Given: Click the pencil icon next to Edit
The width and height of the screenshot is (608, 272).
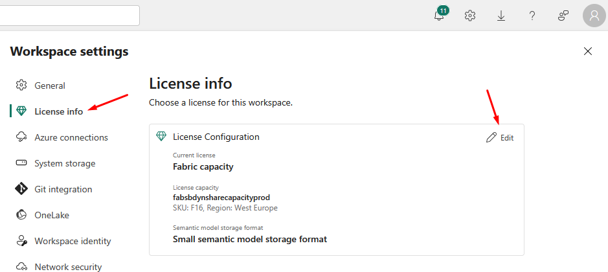Looking at the screenshot, I should point(491,137).
